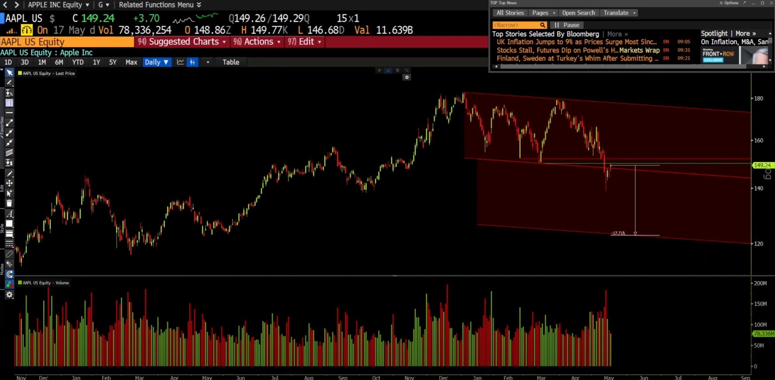
Task: Activate the text annotation tool
Action: coord(9,103)
